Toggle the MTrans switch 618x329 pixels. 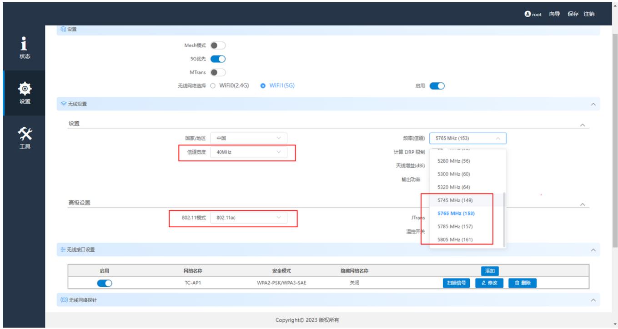[219, 72]
